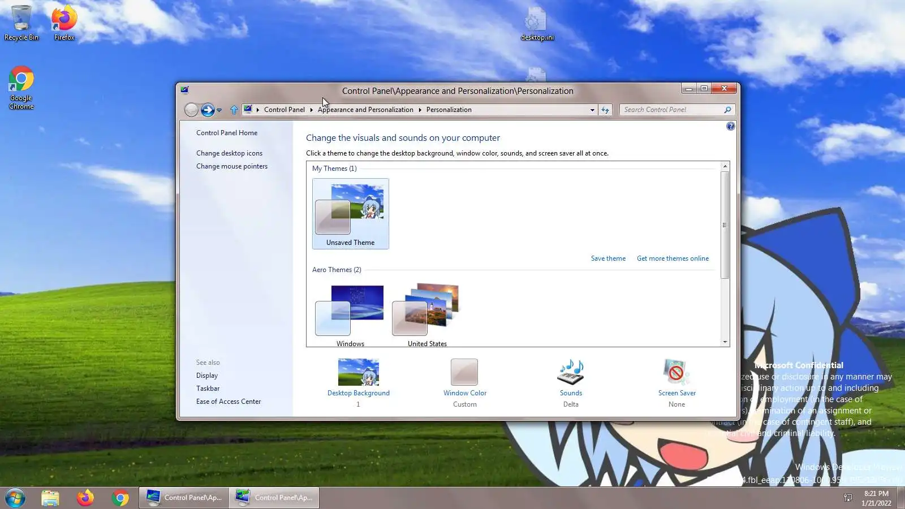Select the desktop.ini file on desktop
The width and height of the screenshot is (905, 509).
pos(537,24)
